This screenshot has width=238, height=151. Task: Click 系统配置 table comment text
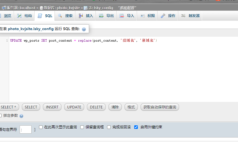(x=127, y=8)
